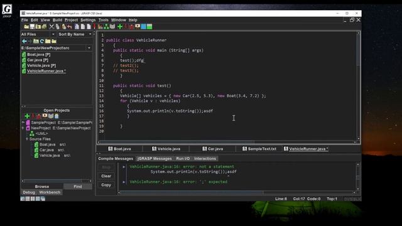Open the Browse tab in the left panel
Screen dimensions: 402x226
pyautogui.click(x=42, y=186)
